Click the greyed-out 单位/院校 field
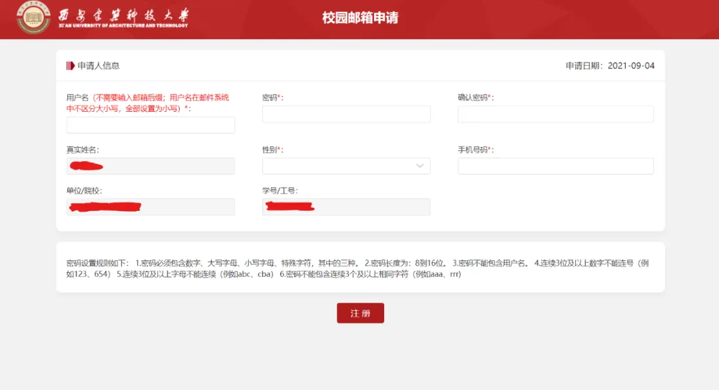The width and height of the screenshot is (719, 390). tap(150, 207)
